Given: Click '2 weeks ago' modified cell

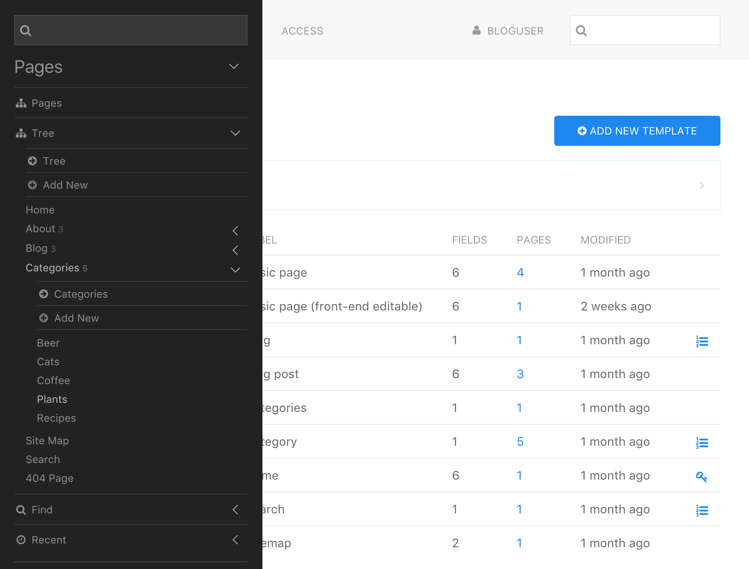Looking at the screenshot, I should 616,306.
